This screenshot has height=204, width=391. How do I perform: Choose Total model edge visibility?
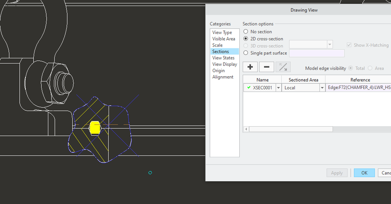[351, 68]
